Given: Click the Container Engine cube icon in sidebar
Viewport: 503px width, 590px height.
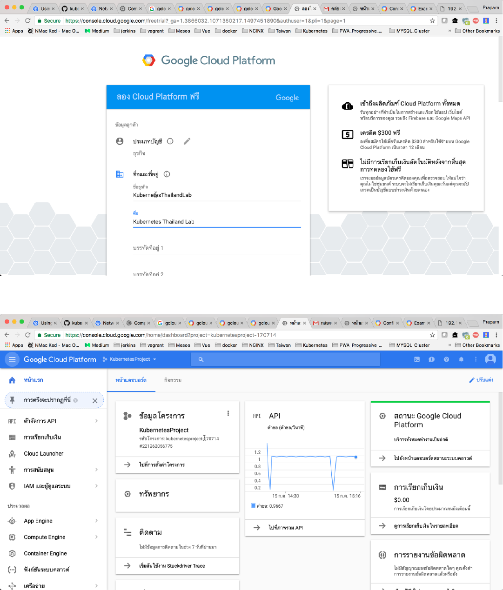Looking at the screenshot, I should 12,554.
